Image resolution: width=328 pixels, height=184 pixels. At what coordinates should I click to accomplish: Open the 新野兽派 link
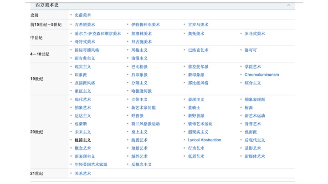(x=196, y=116)
